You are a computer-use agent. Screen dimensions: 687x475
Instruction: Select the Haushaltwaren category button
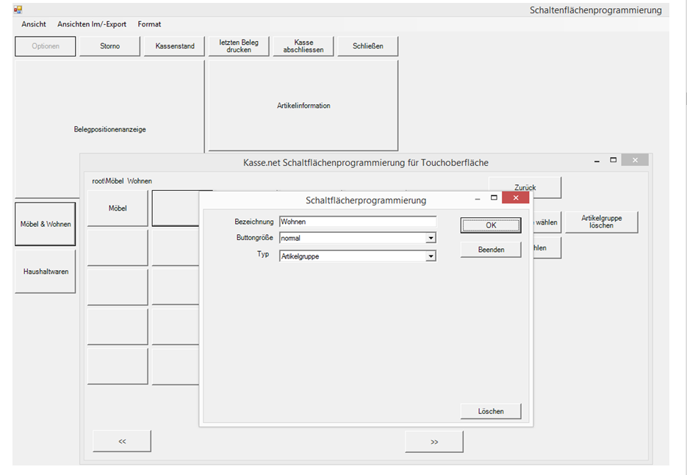point(46,272)
